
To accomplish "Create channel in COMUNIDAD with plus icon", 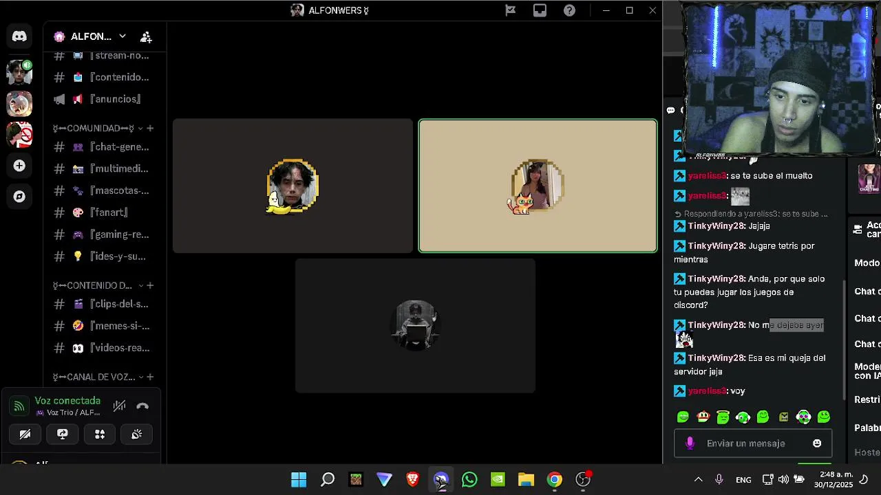I will click(x=150, y=129).
